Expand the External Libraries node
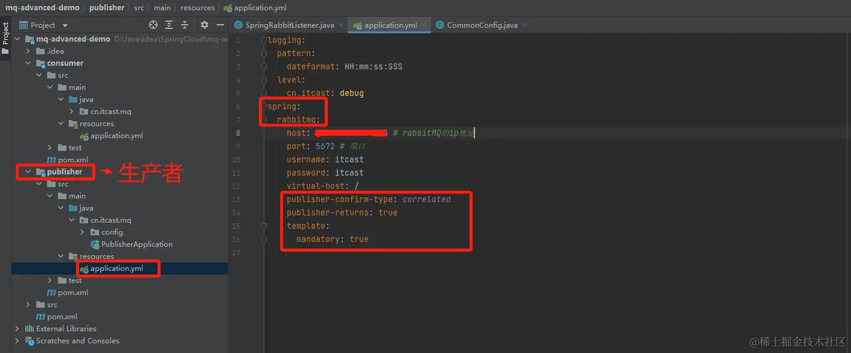 pyautogui.click(x=18, y=328)
